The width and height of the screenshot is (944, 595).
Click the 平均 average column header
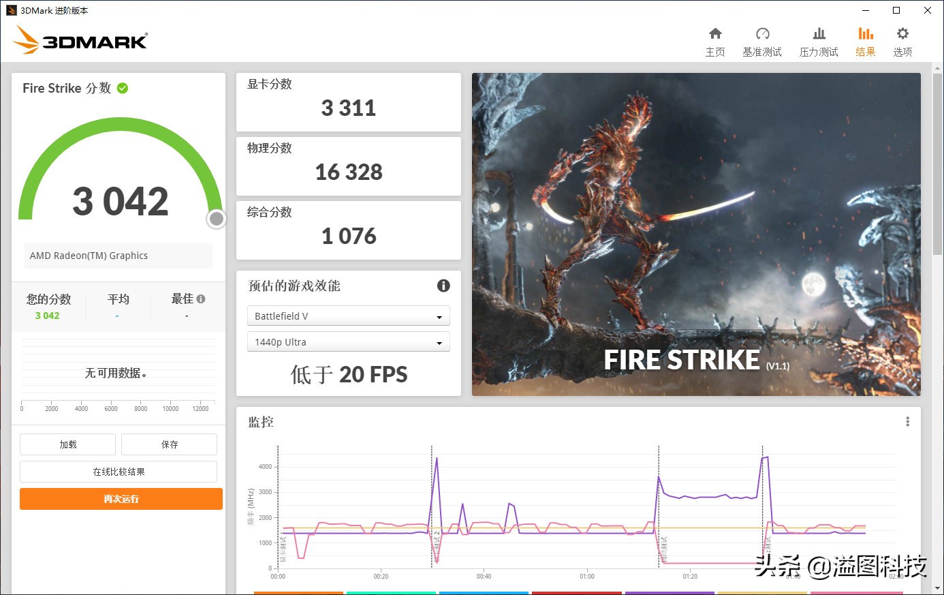(118, 299)
